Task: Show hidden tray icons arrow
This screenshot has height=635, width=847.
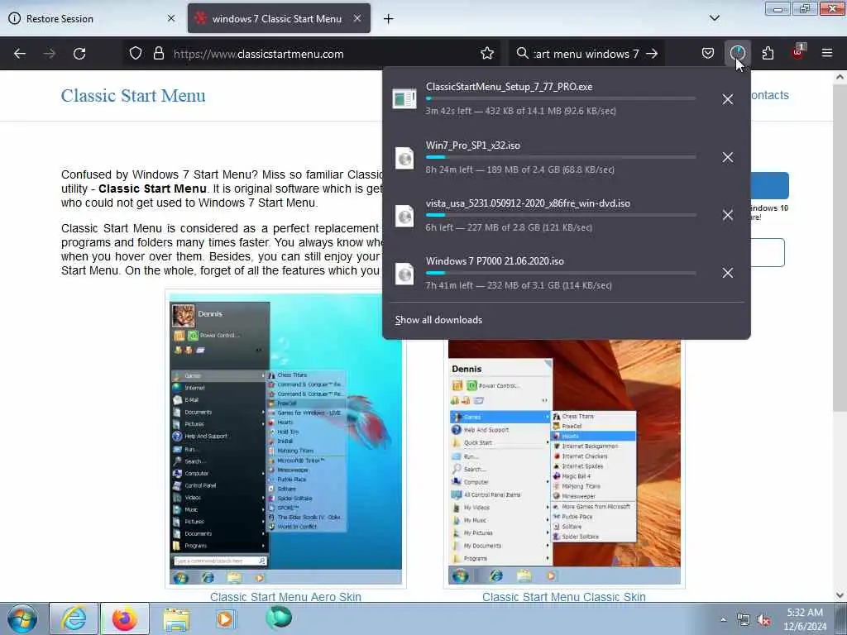Action: (x=723, y=620)
